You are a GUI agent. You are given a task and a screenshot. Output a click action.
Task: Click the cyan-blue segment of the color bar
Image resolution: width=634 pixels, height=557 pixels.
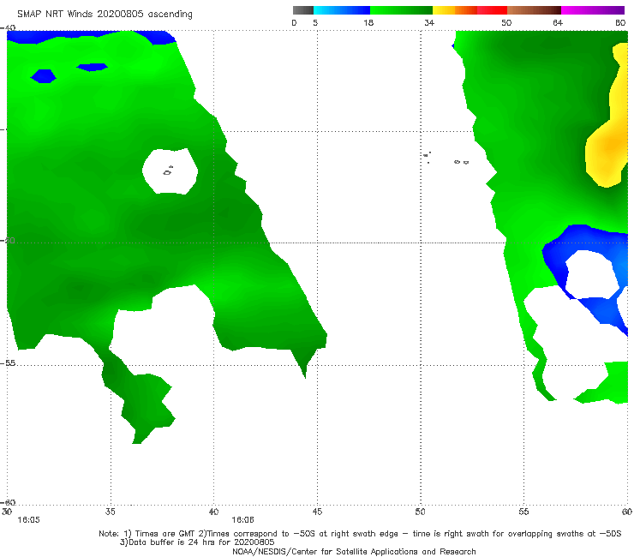tap(342, 10)
